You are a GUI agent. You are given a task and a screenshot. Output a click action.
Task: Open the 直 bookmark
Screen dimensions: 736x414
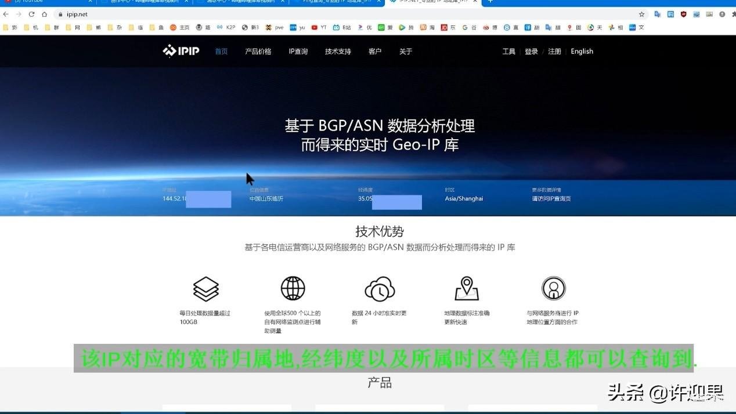(x=511, y=27)
